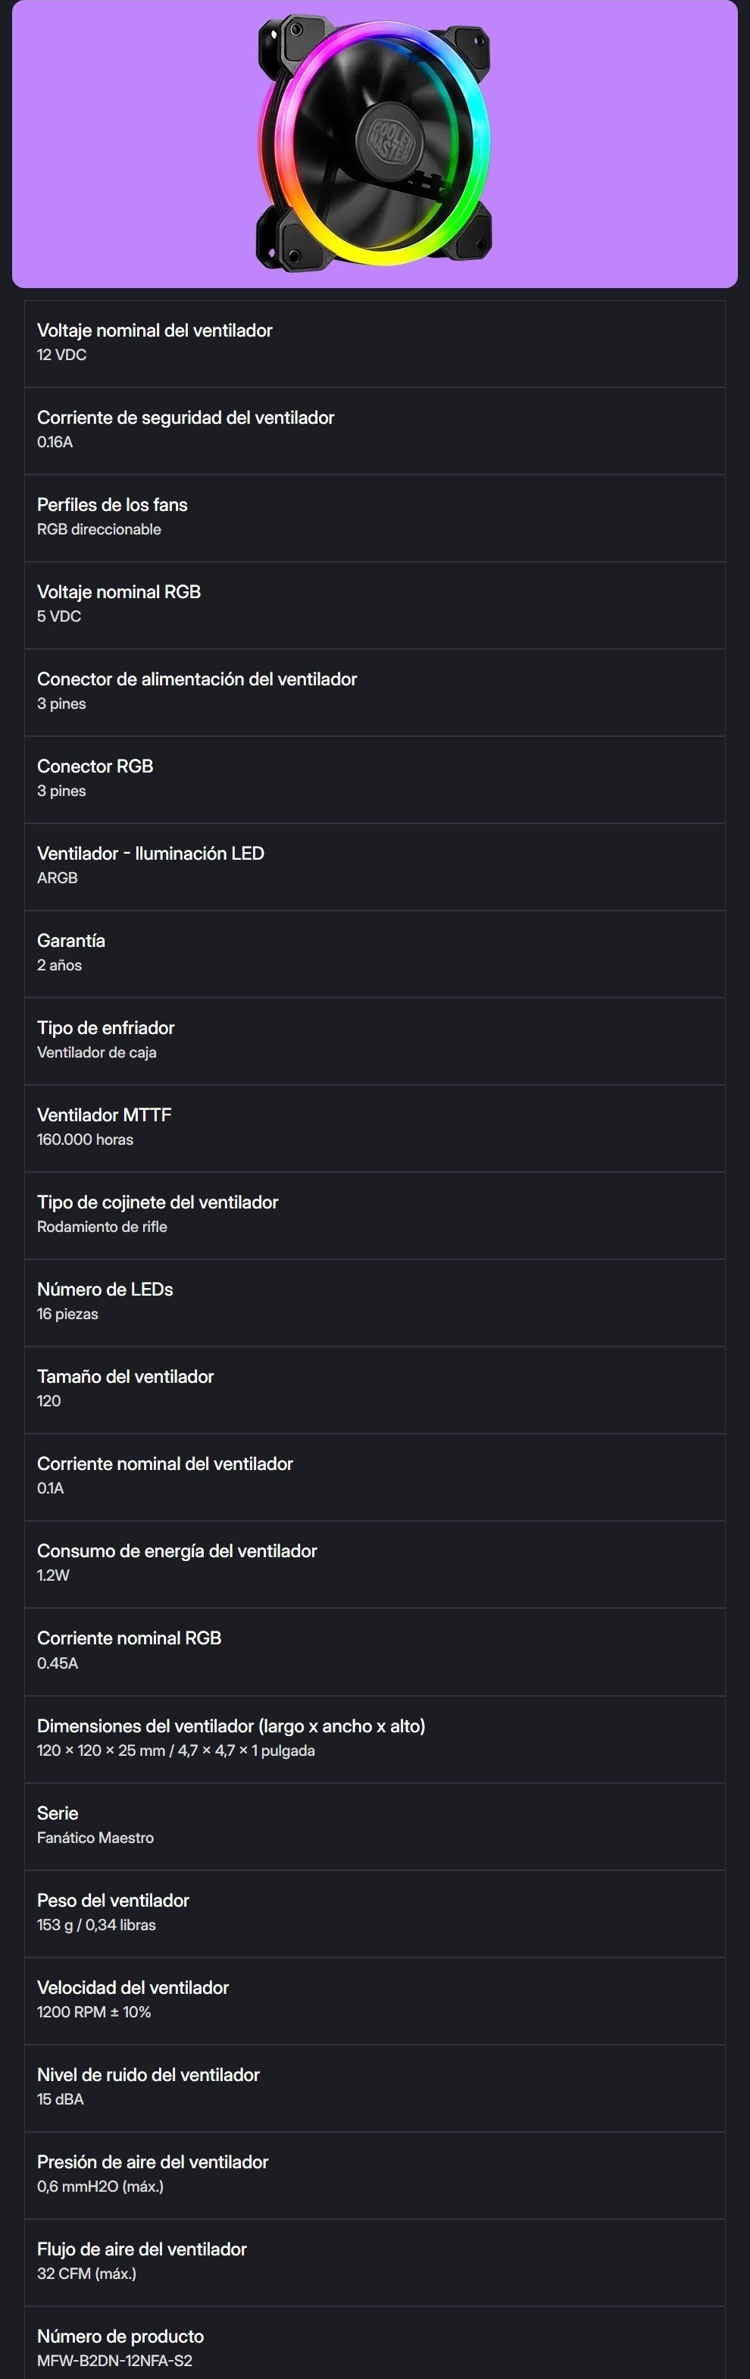Screen dimensions: 750x2379
Task: Select "Tipo de cojinete del ventilador" row
Action: 374,1215
